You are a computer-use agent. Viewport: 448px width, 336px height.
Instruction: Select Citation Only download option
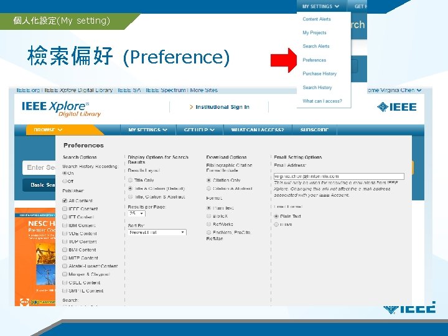coord(209,180)
